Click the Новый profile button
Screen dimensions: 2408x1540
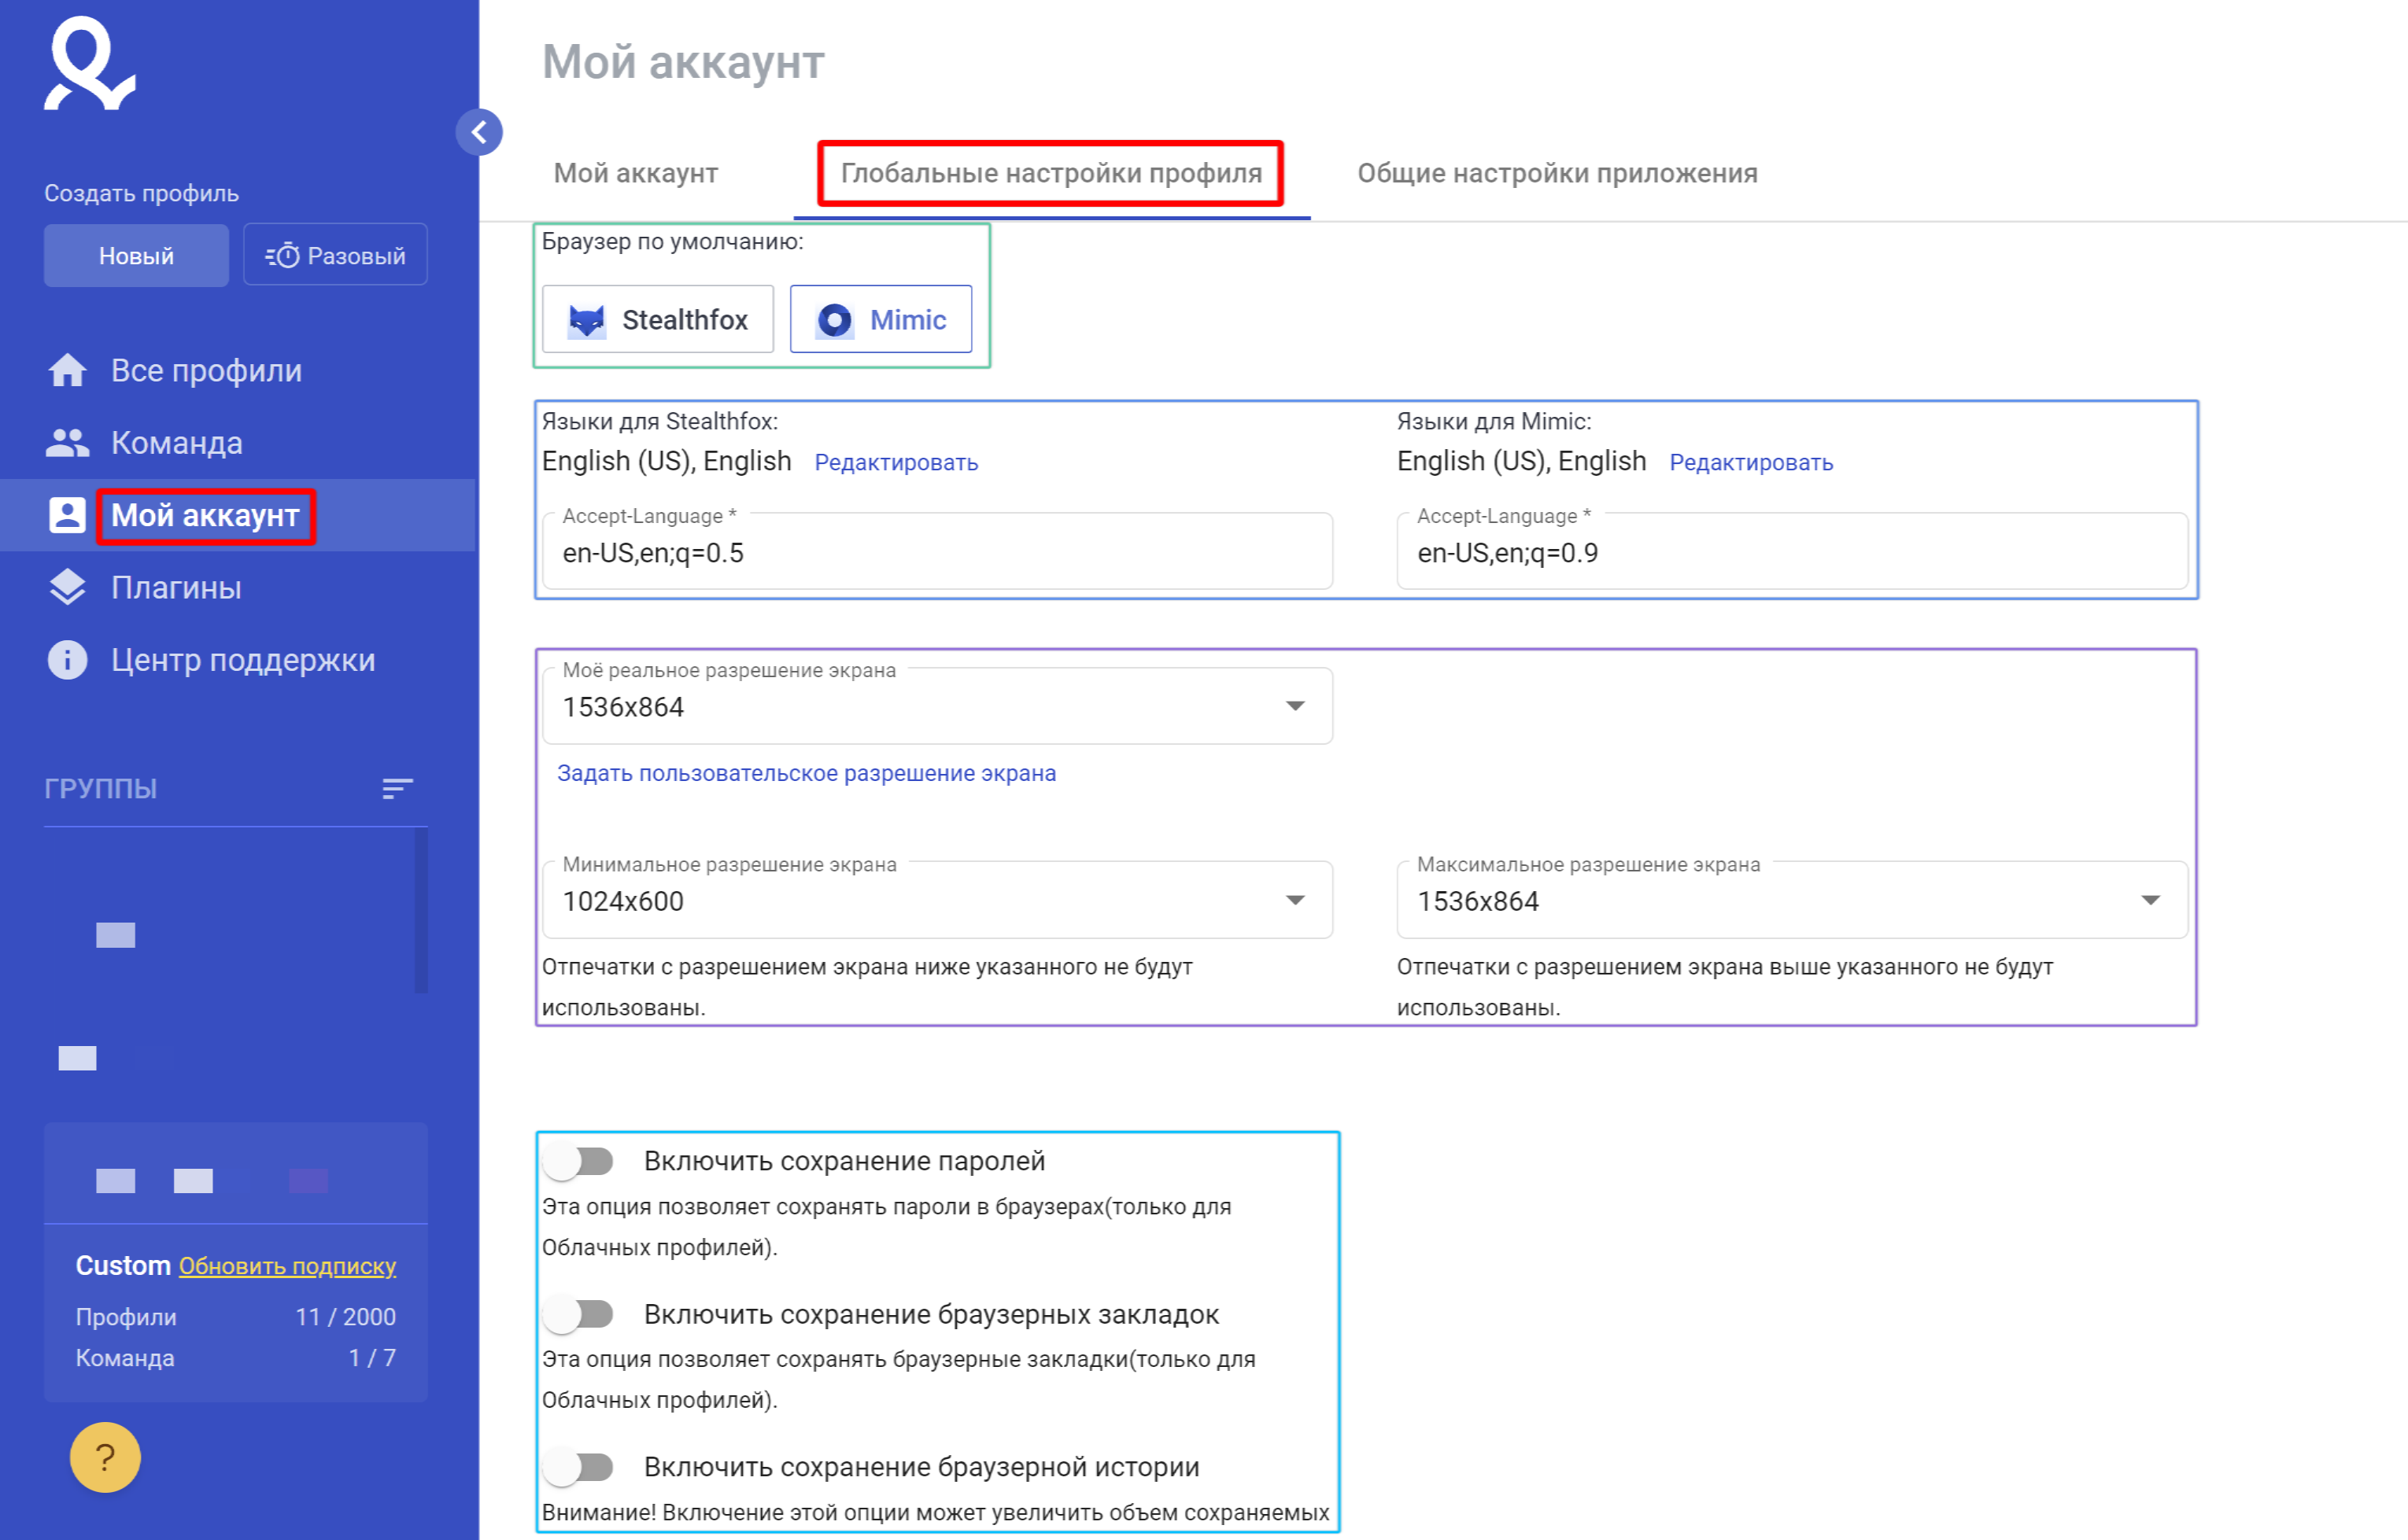[x=136, y=256]
